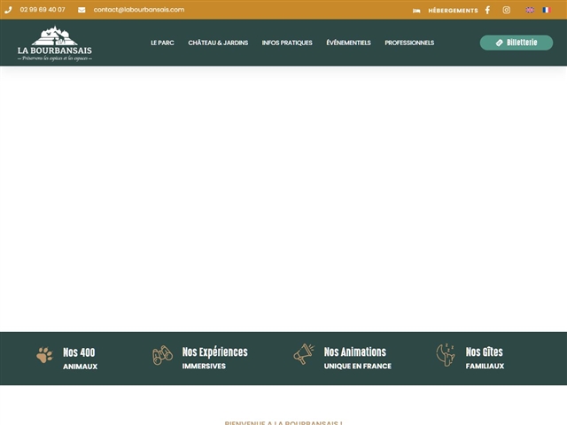Image resolution: width=567 pixels, height=425 pixels.
Task: Click the contact@labourbansais.com email link
Action: [x=139, y=10]
